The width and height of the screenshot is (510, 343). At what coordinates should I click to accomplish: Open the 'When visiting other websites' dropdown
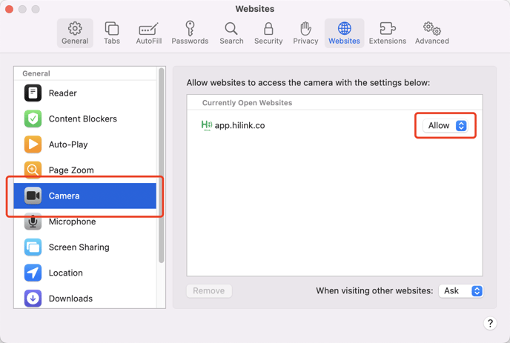pos(460,291)
